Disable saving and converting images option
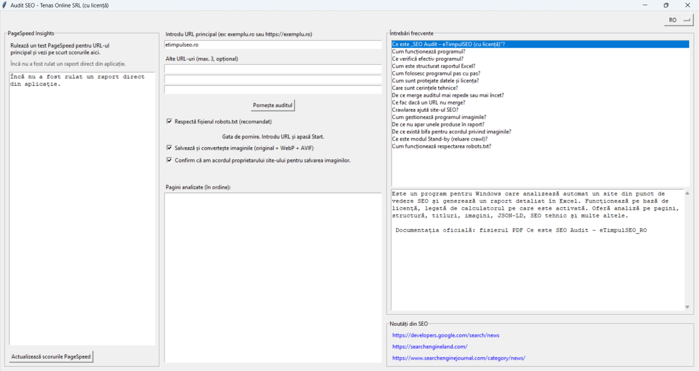This screenshot has height=371, width=699. pyautogui.click(x=170, y=148)
